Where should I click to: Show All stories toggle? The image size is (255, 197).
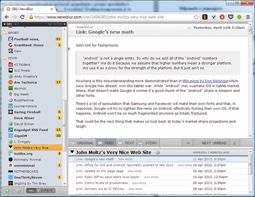click(31, 191)
